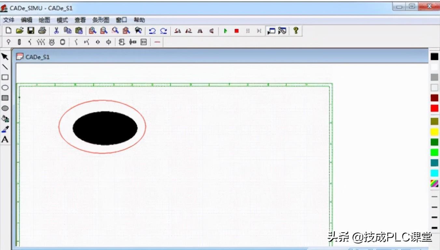Viewport: 440px width, 250px height.
Task: Open the 帮助 (Help) menu
Action: click(139, 20)
